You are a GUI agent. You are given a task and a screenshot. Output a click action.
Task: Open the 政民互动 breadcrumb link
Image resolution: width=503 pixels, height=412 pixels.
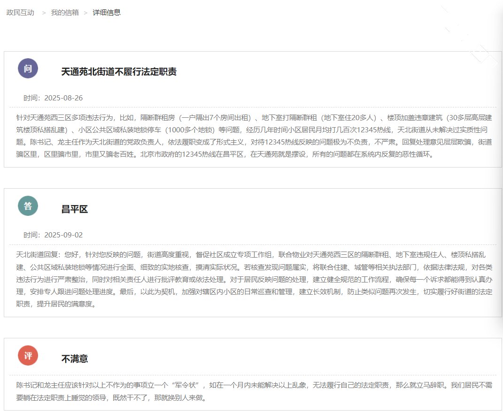[x=20, y=13]
